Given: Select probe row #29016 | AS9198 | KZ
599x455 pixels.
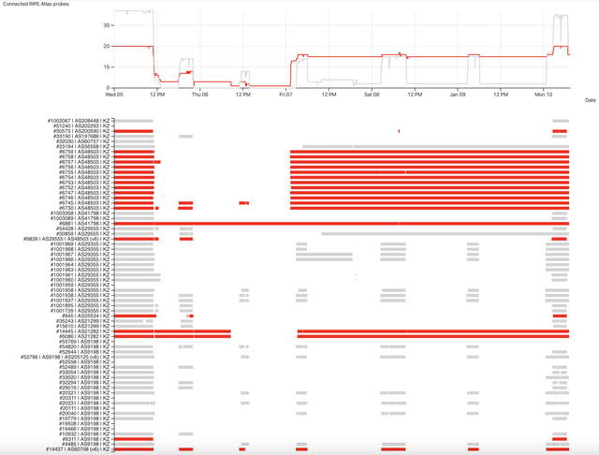Looking at the screenshot, I should tap(84, 388).
